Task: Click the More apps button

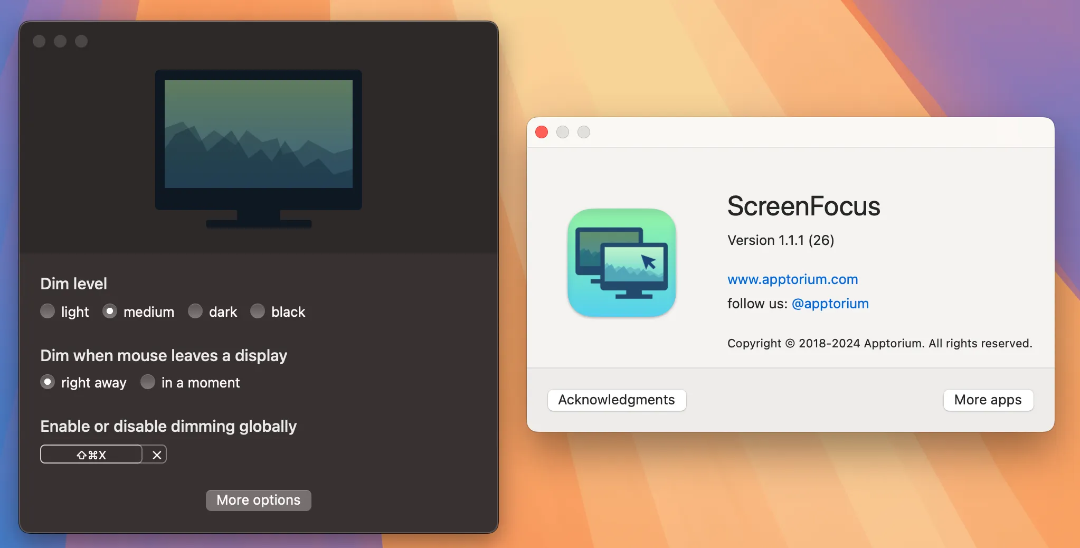Action: click(x=988, y=400)
